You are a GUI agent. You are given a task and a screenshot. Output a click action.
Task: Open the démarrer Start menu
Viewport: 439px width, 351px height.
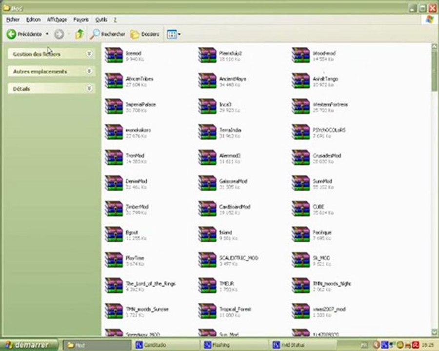pyautogui.click(x=29, y=345)
